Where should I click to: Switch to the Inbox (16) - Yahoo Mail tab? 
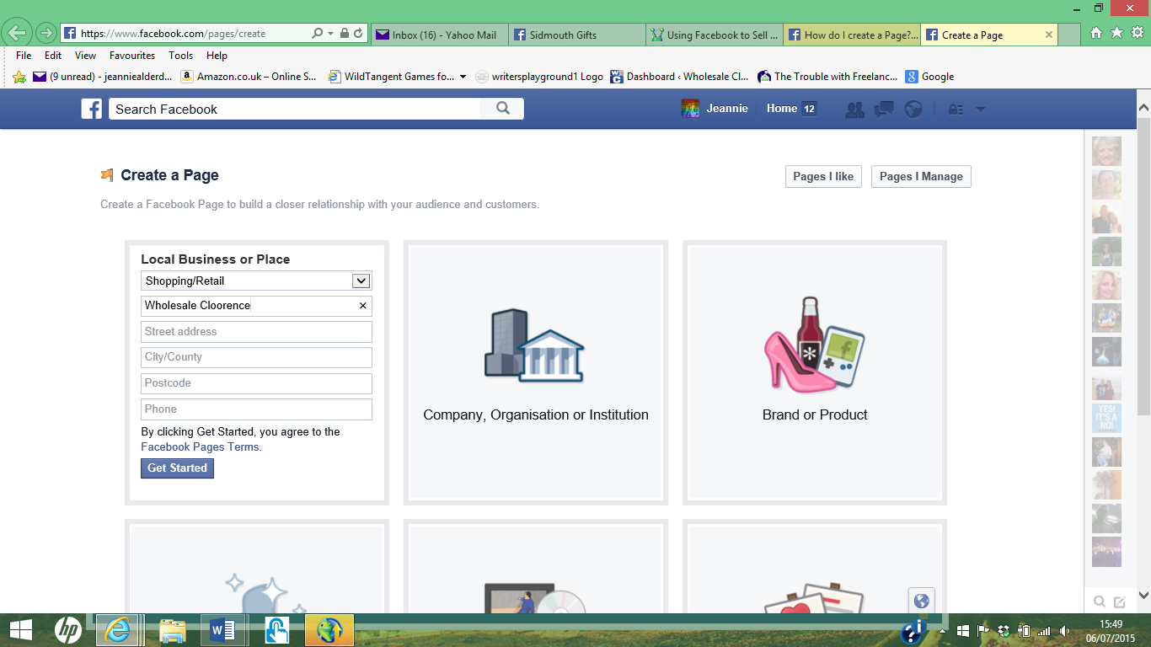[x=438, y=35]
